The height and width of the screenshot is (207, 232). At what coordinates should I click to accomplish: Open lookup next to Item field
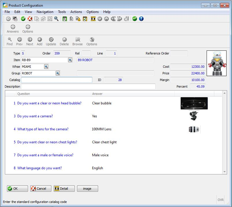point(70,60)
